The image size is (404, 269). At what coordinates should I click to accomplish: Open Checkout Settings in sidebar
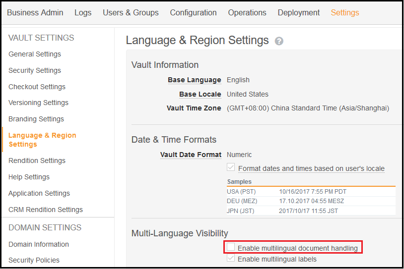pyautogui.click(x=37, y=87)
